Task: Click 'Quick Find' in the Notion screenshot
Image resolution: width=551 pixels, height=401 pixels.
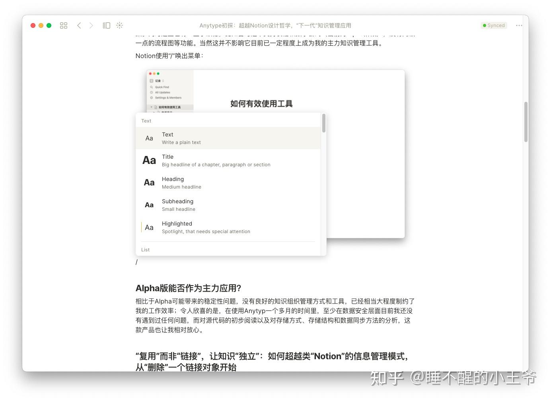Action: pos(162,87)
